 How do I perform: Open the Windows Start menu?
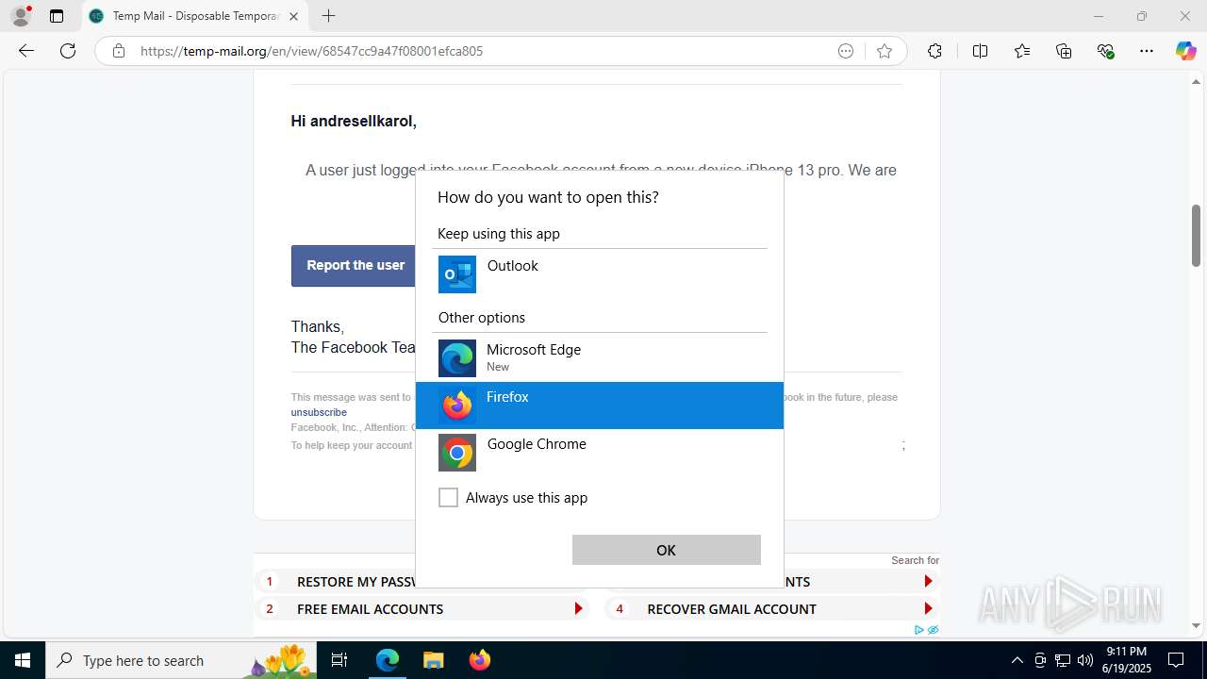point(23,660)
